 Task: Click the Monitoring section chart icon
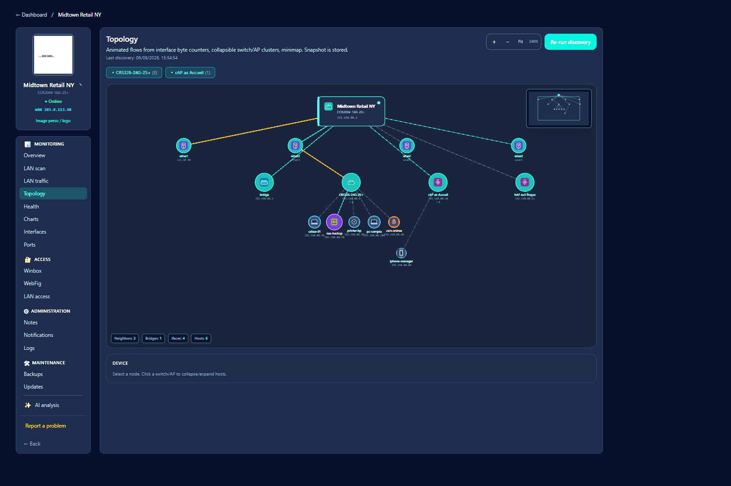coord(27,144)
